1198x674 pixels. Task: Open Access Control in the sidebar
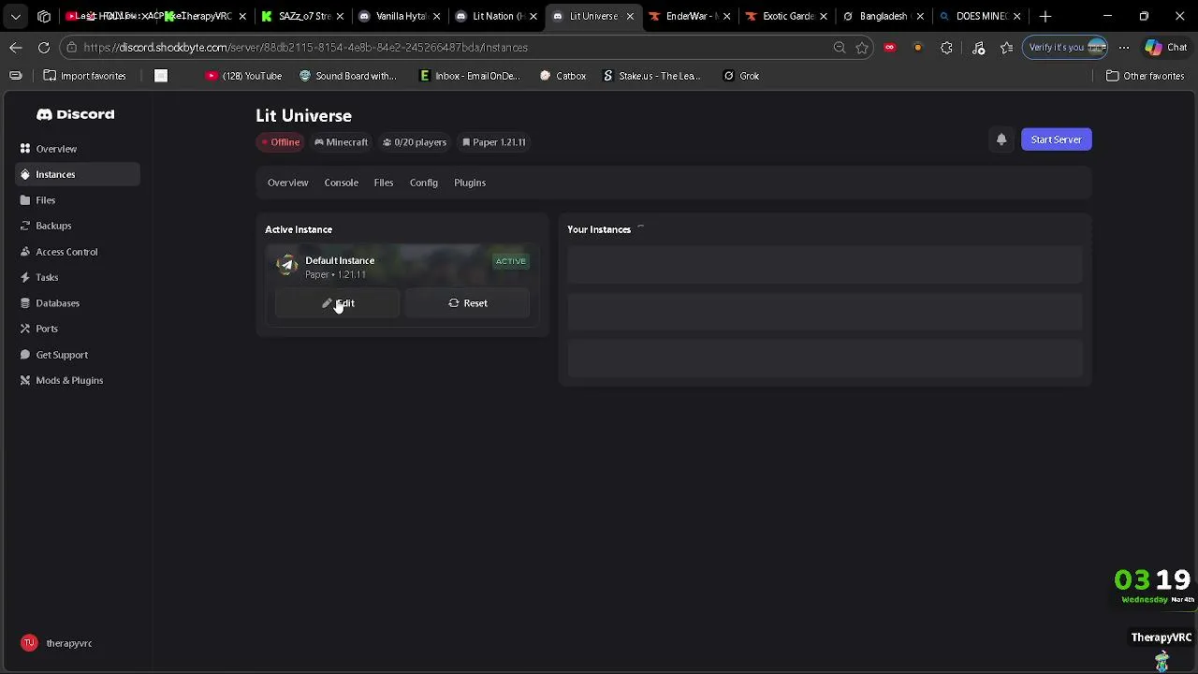pos(78,252)
